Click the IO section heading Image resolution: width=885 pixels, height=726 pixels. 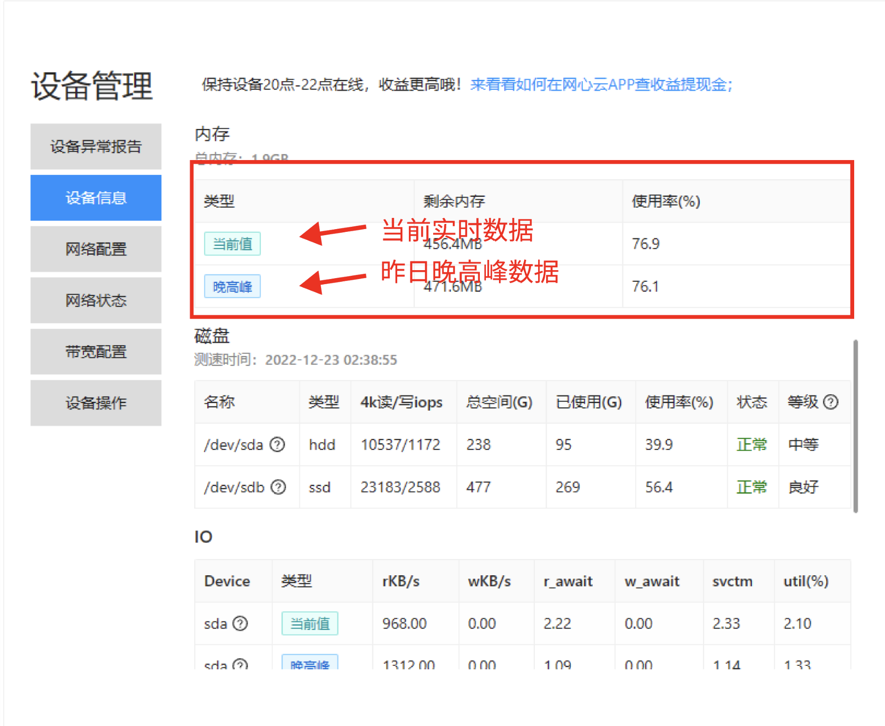[x=203, y=537]
